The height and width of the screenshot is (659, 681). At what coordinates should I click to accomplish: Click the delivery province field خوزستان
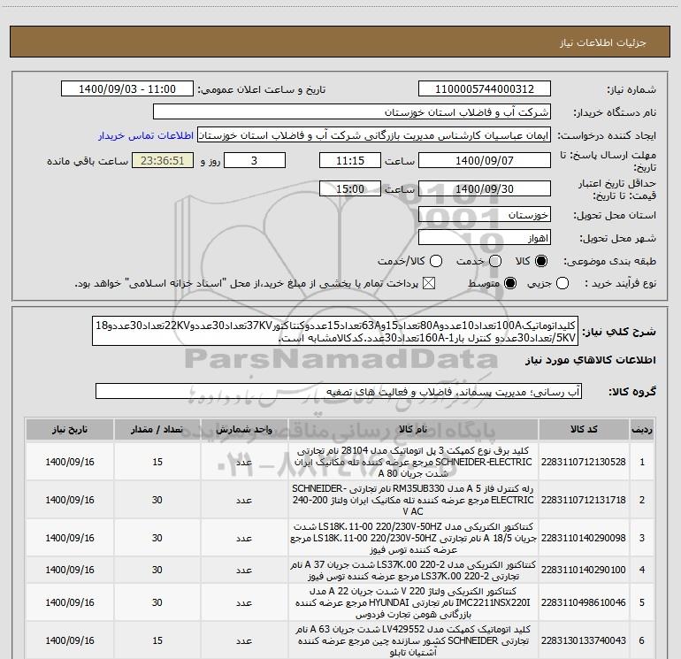point(485,215)
